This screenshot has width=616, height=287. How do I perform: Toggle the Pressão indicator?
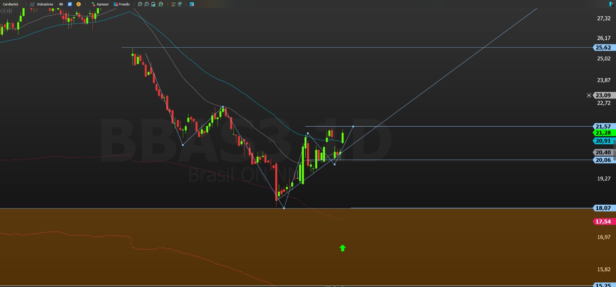pos(122,4)
